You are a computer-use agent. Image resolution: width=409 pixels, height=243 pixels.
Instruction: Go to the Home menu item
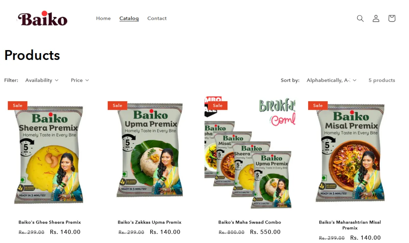(103, 18)
